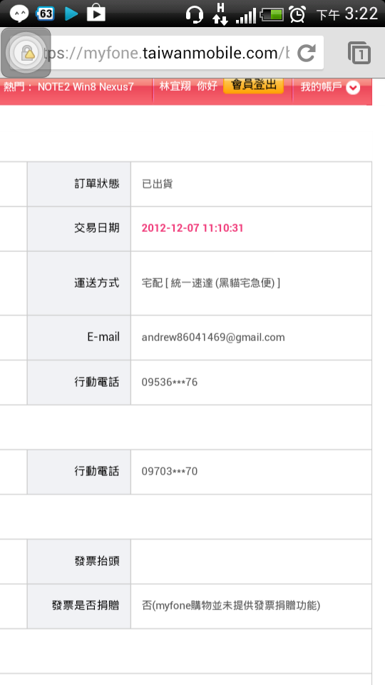The image size is (385, 685).
Task: Click the 會員登出 logout button
Action: pyautogui.click(x=253, y=85)
